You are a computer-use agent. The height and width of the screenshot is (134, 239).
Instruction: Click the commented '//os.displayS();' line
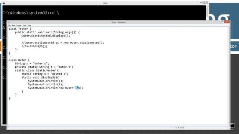[x=34, y=46]
